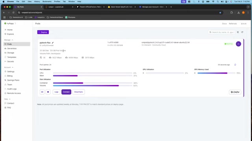Switch to the TheArt-OfficialTrainer tab

click(90, 7)
